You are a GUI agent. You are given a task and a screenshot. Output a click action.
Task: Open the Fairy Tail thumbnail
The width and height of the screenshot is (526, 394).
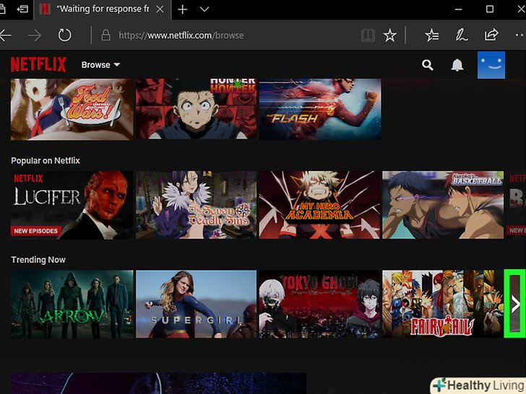[x=443, y=305]
